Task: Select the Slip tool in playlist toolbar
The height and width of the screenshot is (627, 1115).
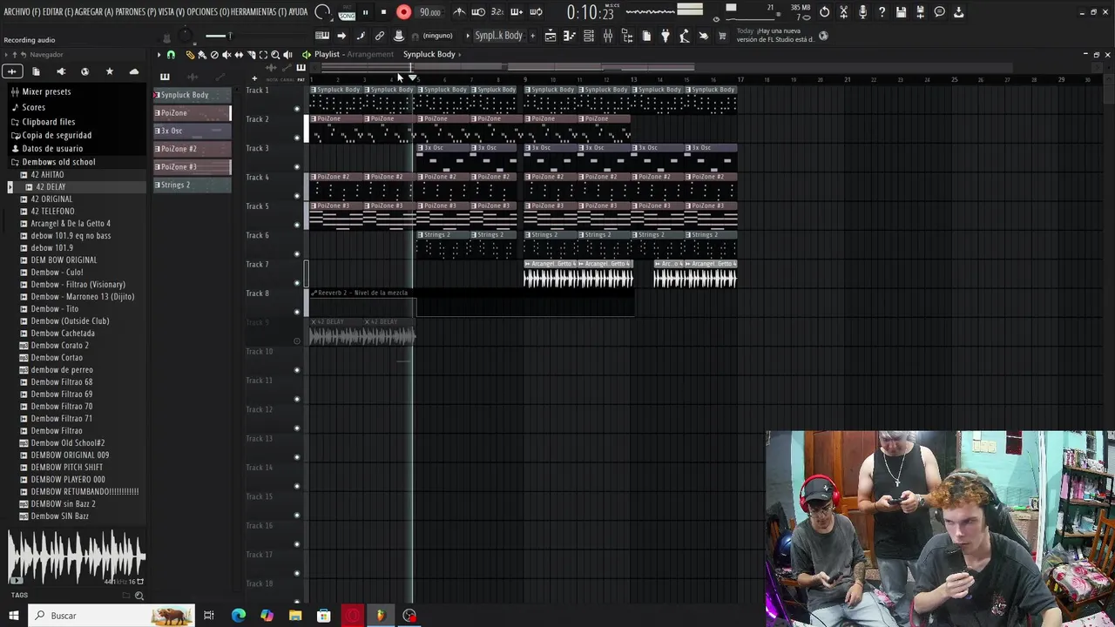Action: (239, 55)
